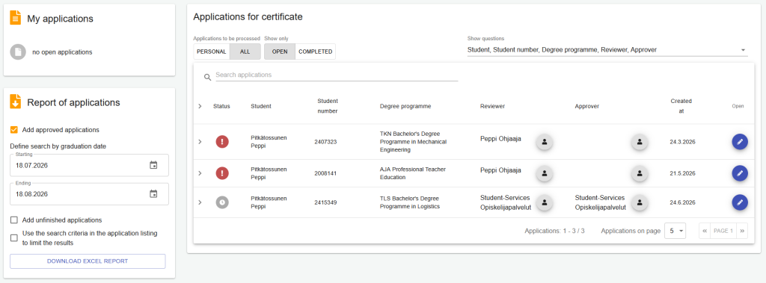Click TLS Bachelor's Degree Programme in Logistics
The height and width of the screenshot is (283, 766).
[410, 202]
